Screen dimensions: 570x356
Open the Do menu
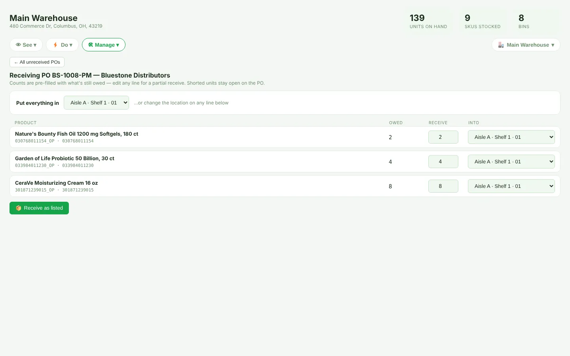pos(63,45)
